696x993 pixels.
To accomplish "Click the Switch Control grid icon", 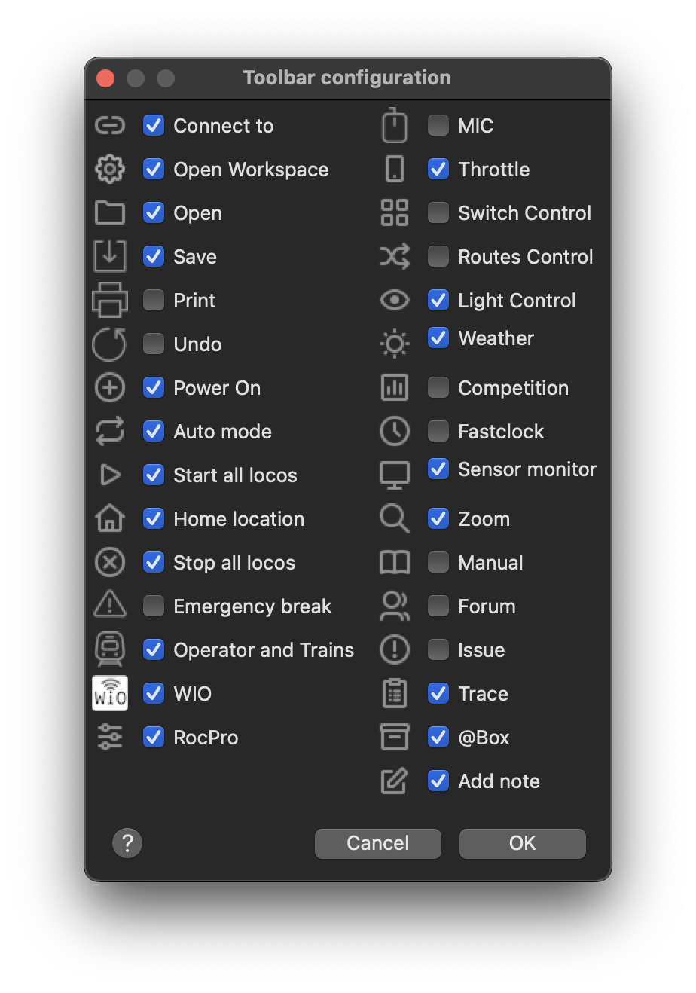I will click(x=395, y=213).
